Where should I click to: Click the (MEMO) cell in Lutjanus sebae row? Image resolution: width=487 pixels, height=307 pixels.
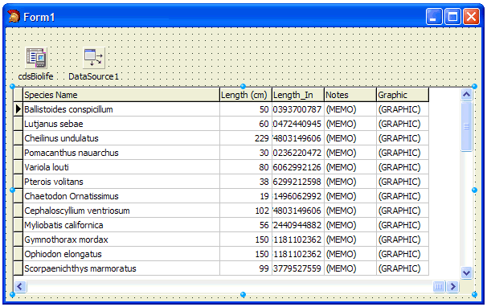click(350, 124)
